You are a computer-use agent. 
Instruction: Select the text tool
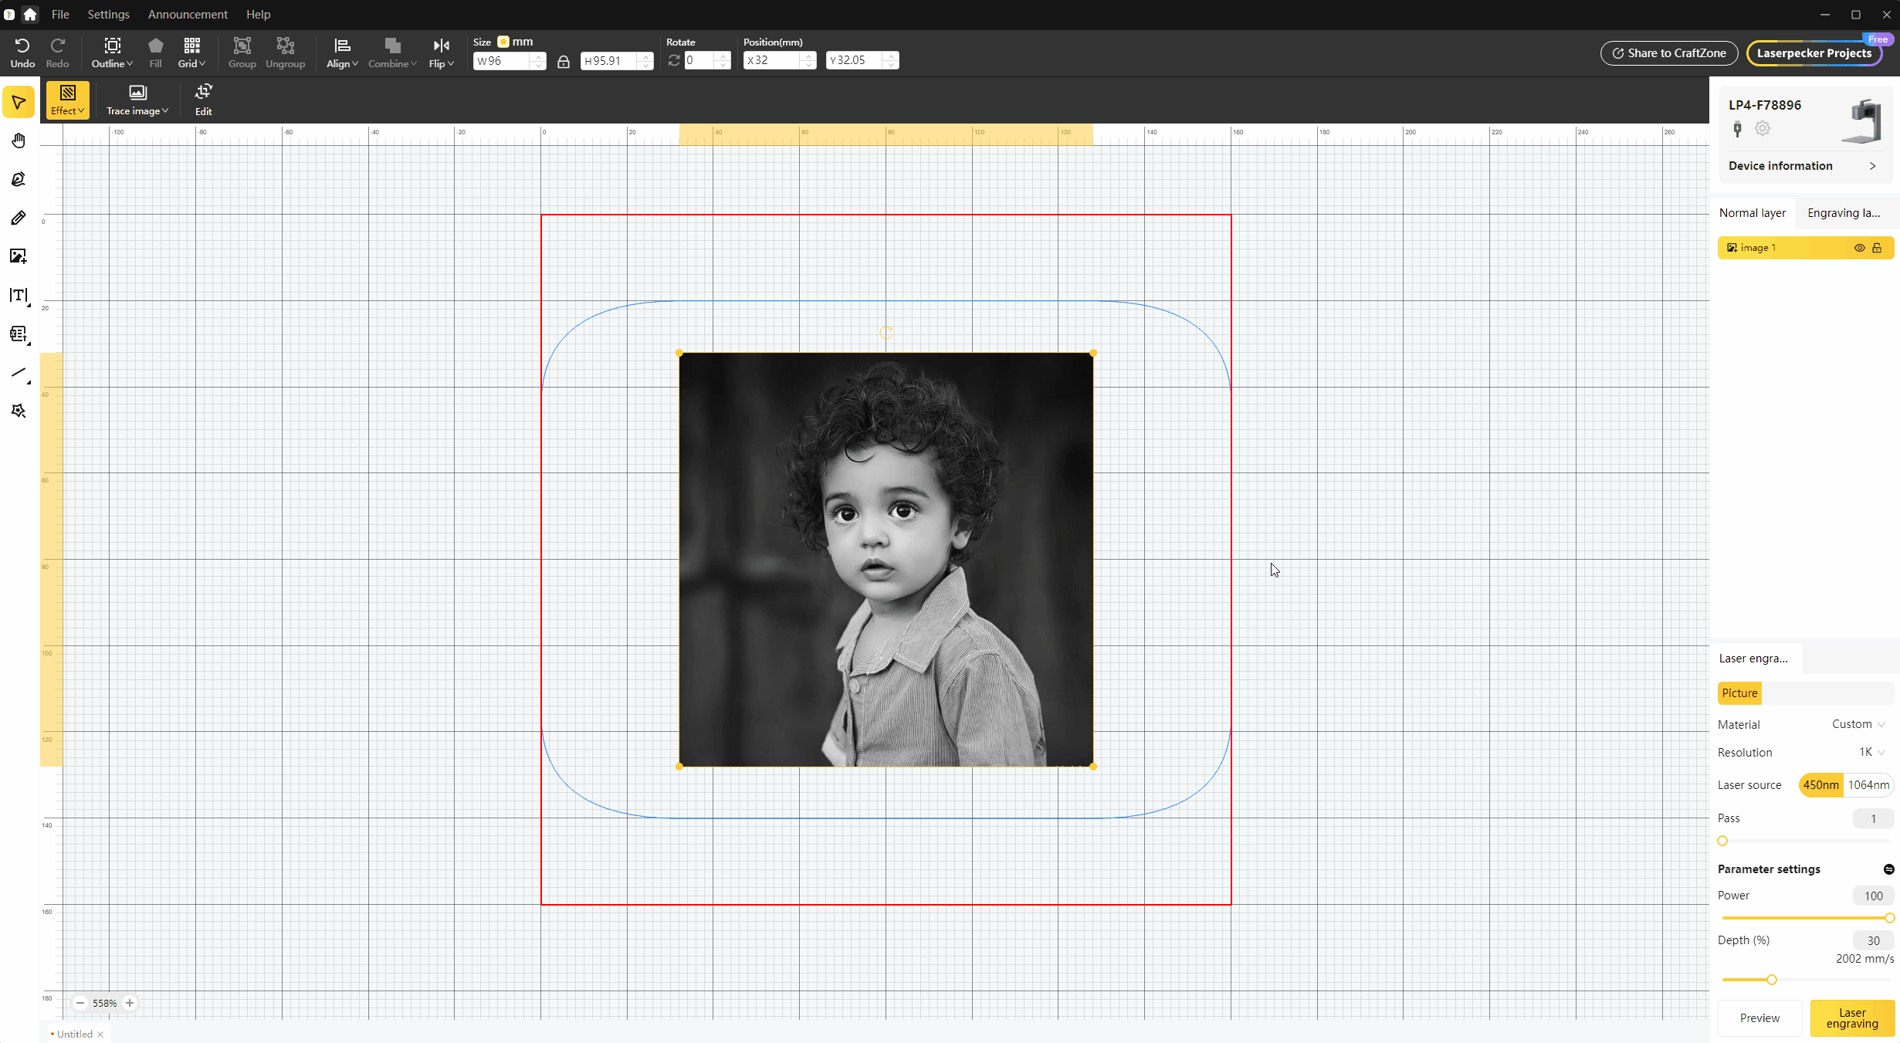tap(19, 296)
